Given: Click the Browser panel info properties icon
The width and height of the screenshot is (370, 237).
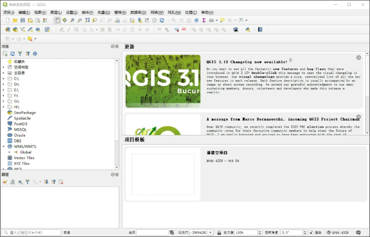Looking at the screenshot, I should click(35, 53).
